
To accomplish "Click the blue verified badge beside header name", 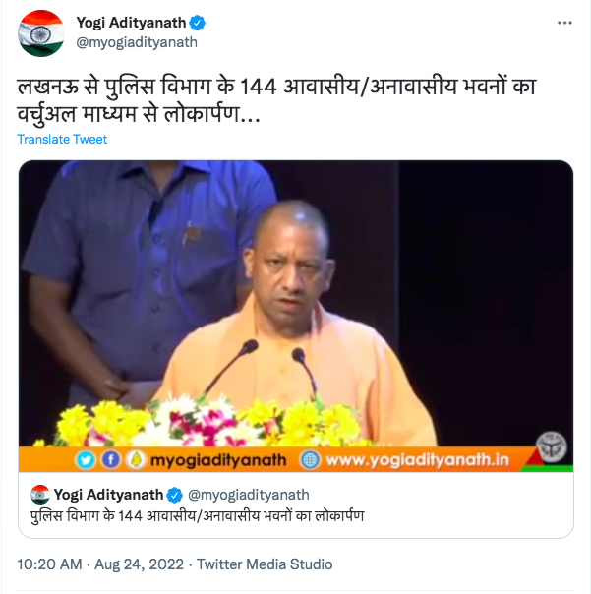I will [197, 23].
